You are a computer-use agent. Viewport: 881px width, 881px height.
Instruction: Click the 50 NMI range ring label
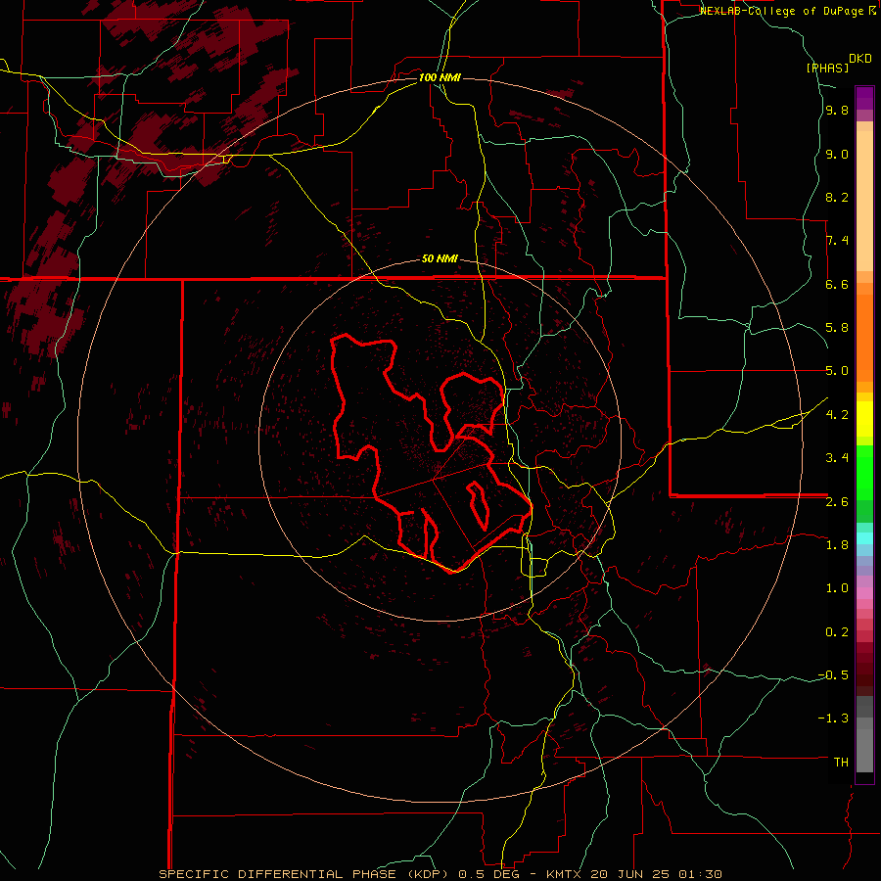pyautogui.click(x=440, y=259)
